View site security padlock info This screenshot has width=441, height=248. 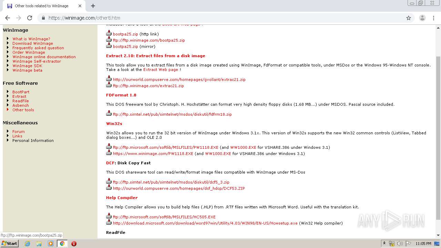point(43,18)
